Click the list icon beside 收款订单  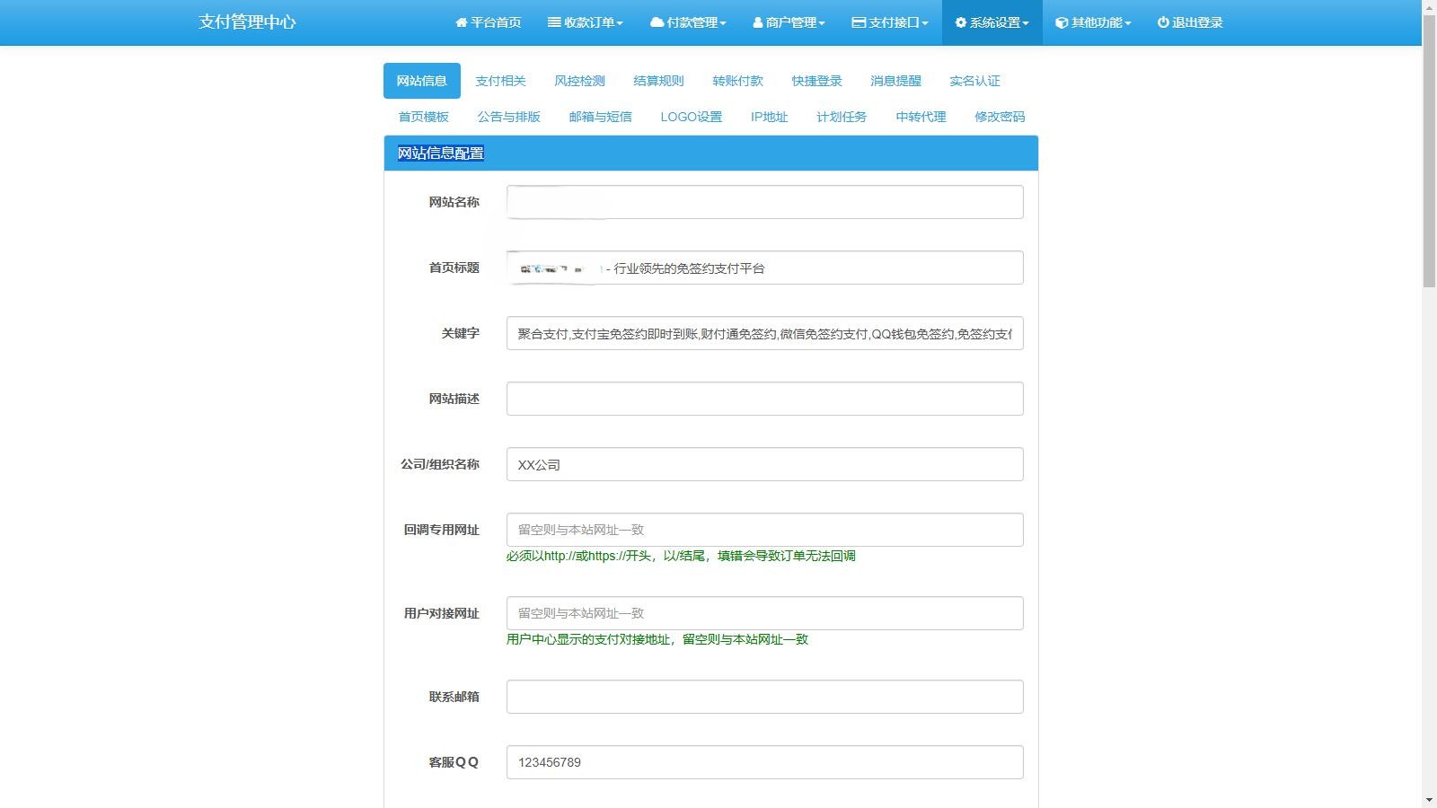pos(554,22)
